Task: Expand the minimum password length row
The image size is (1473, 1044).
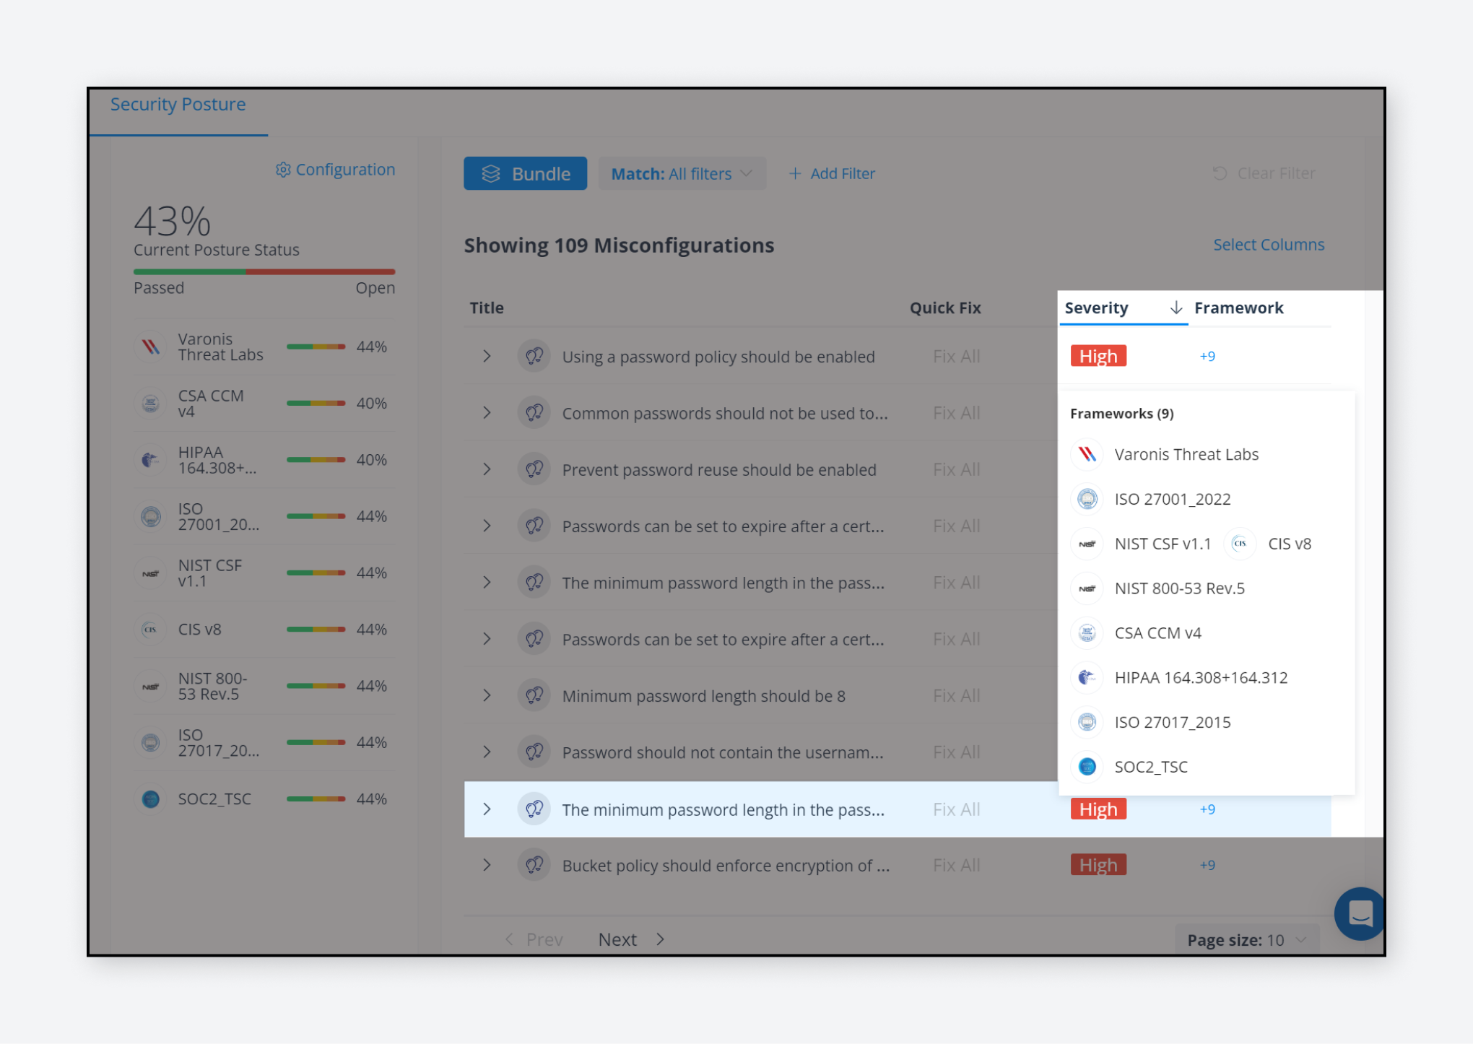Action: 486,809
